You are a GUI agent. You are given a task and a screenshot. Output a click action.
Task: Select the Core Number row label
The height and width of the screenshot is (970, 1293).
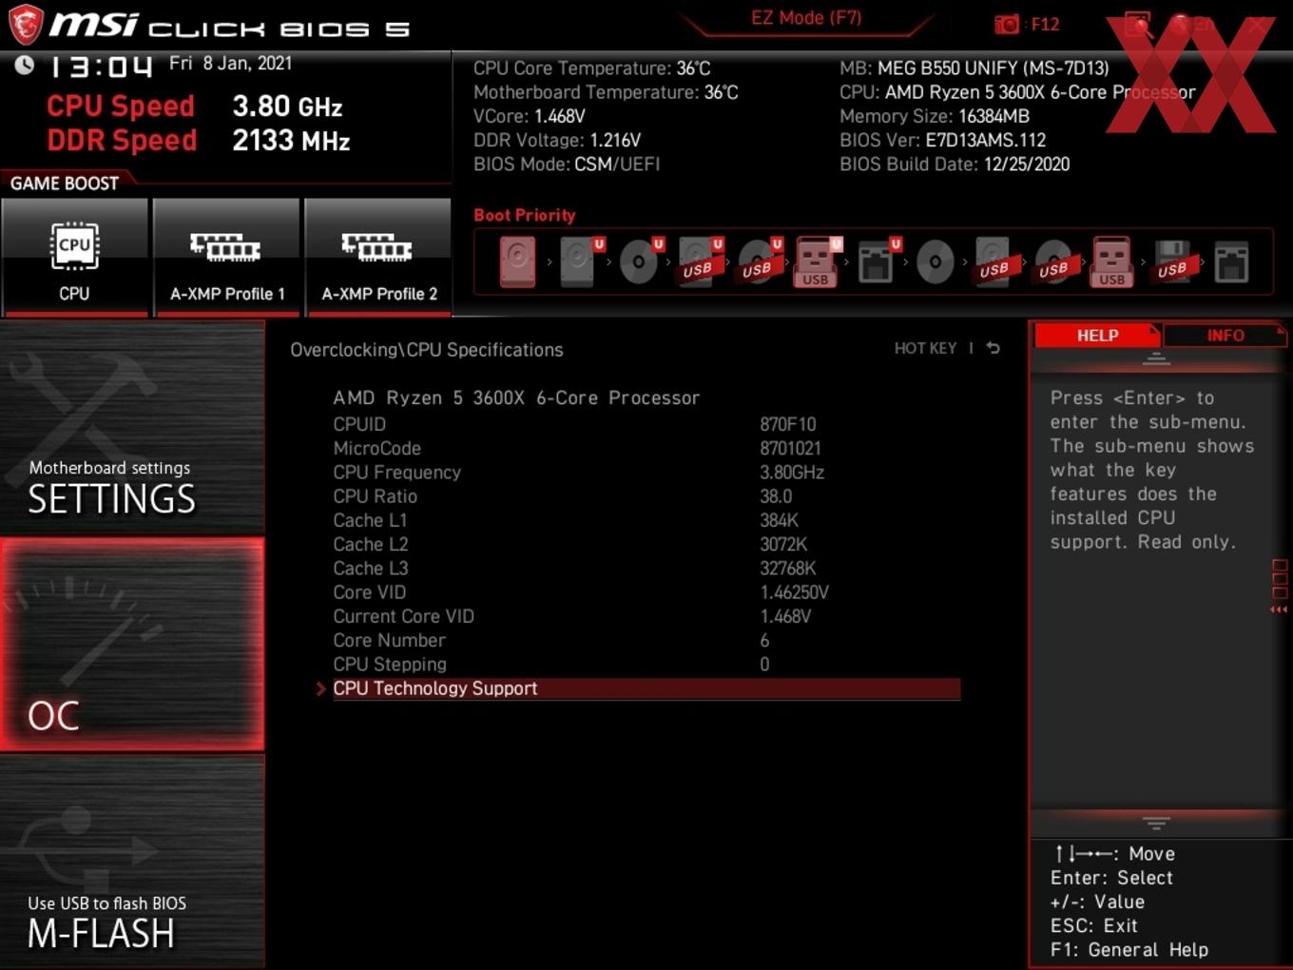coord(389,640)
